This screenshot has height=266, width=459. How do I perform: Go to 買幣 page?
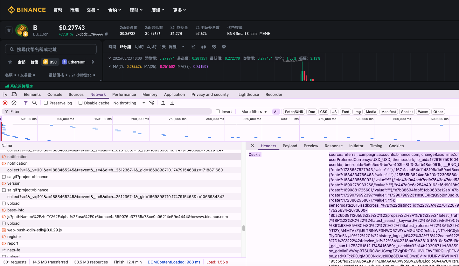58,10
